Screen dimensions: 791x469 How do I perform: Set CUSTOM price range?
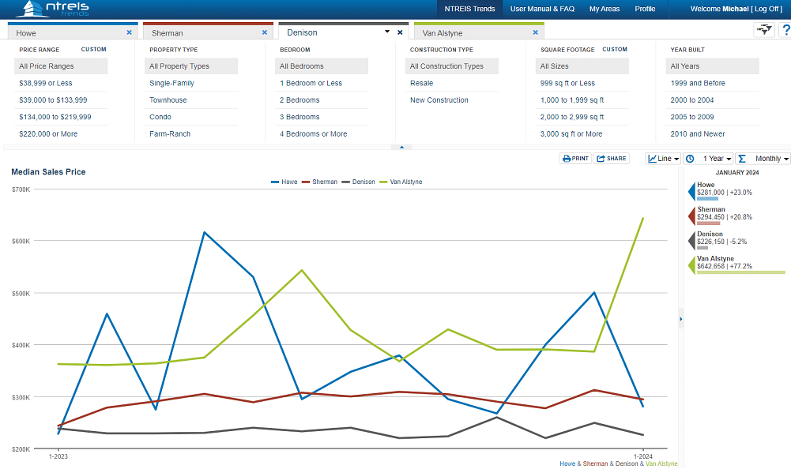tap(94, 50)
